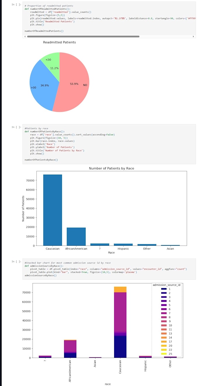Click rotated 'Asian' label in stacked chart
Image resolution: width=199 pixels, height=386 pixels.
point(95,363)
